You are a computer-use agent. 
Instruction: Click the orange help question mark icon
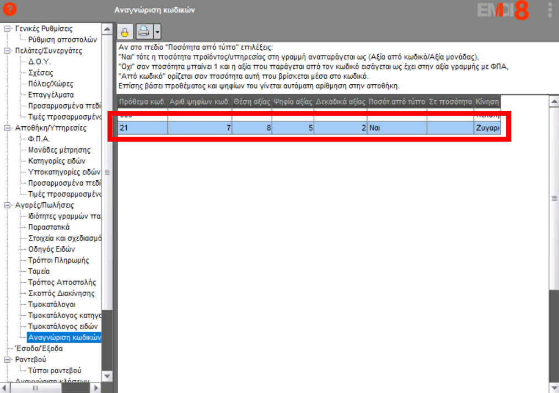pyautogui.click(x=9, y=9)
